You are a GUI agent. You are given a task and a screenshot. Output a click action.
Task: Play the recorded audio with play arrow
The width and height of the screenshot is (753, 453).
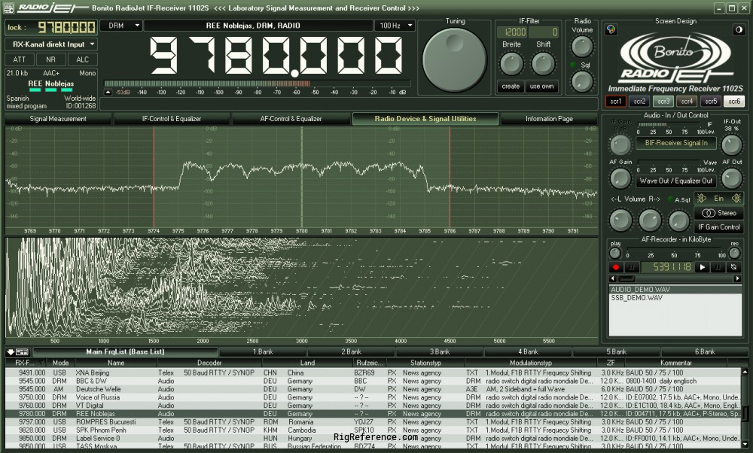click(x=702, y=267)
